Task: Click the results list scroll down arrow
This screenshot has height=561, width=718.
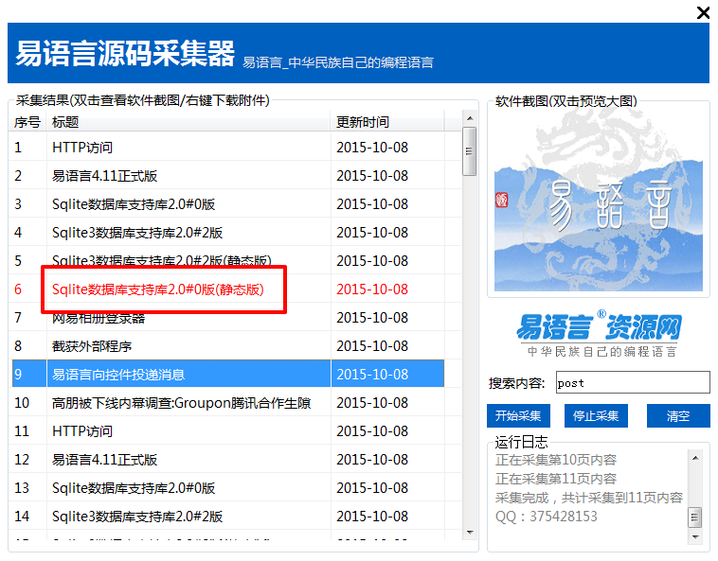Action: point(470,532)
